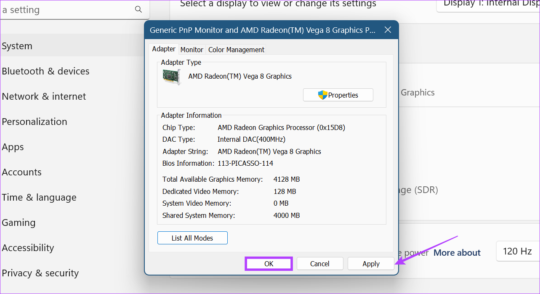
Task: Click the adapter card icon under Adapter Type
Action: point(172,77)
